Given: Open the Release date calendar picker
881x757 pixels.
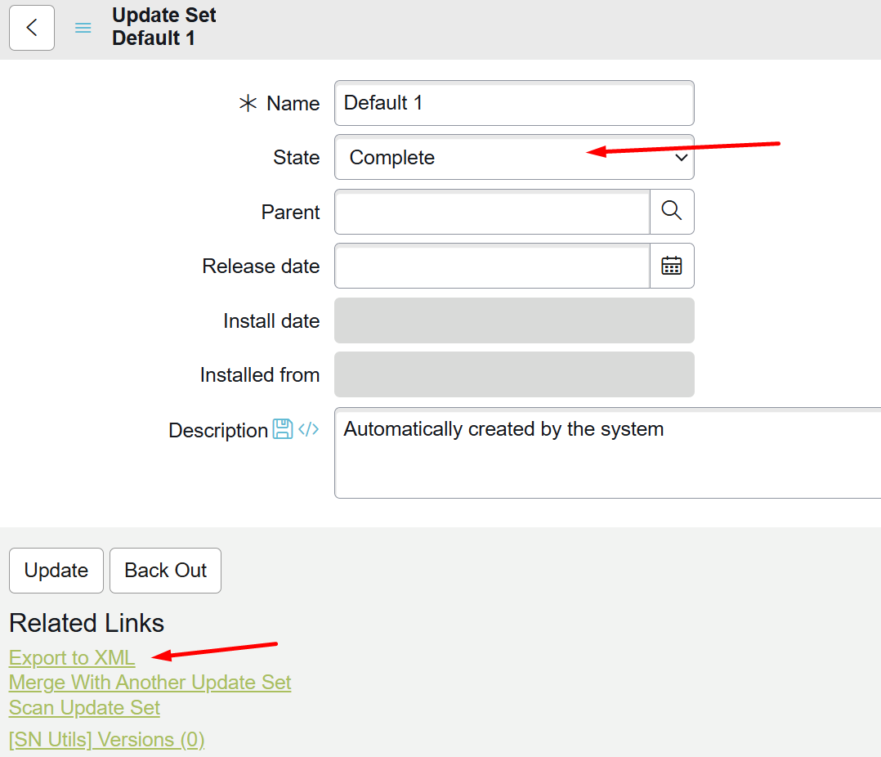Looking at the screenshot, I should 672,266.
